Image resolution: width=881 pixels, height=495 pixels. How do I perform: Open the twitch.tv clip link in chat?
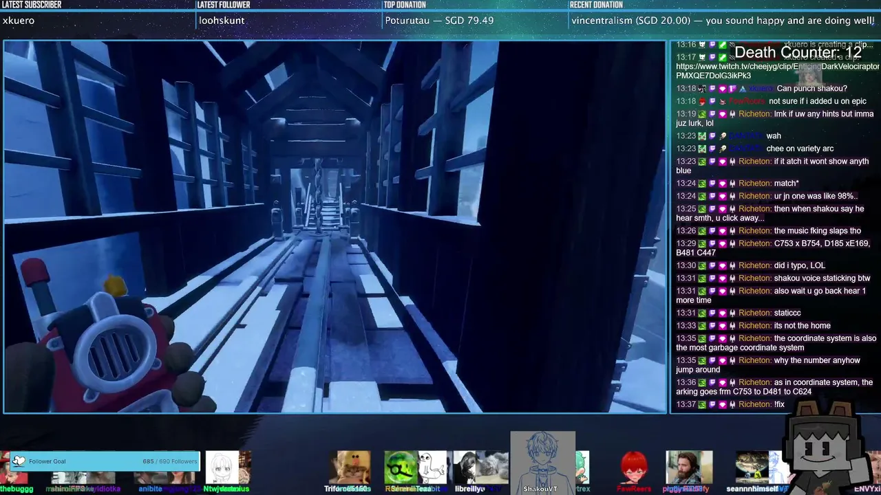tap(778, 71)
